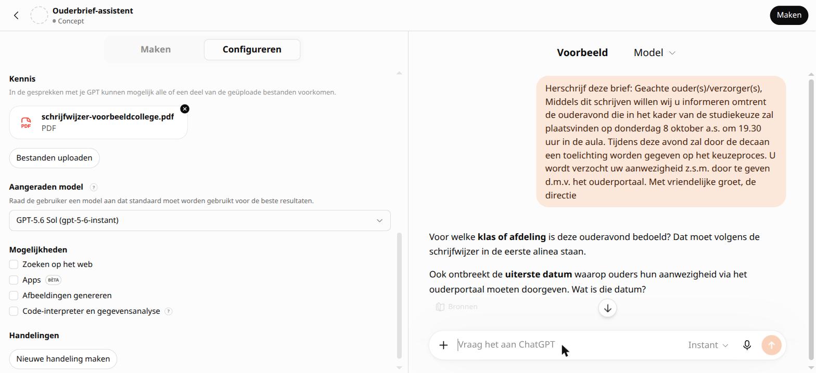Expand the Model dropdown in preview header

654,52
